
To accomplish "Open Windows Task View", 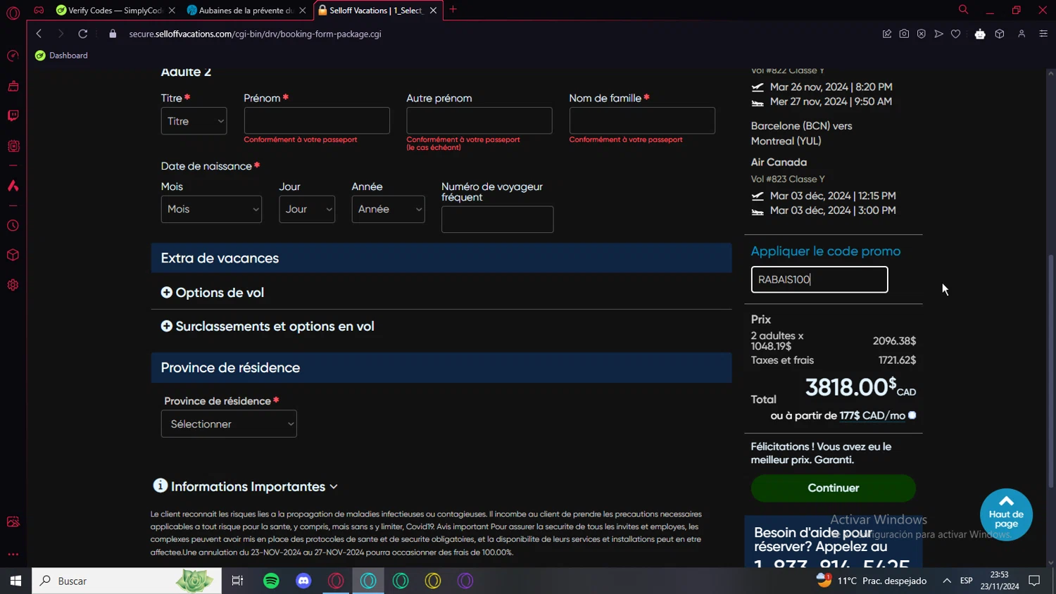I will pyautogui.click(x=237, y=581).
